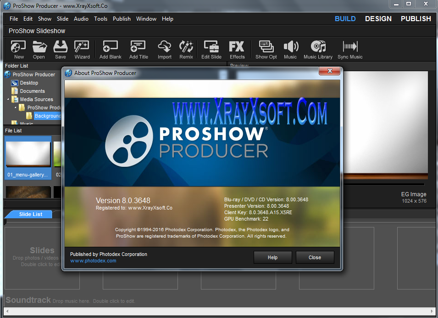The width and height of the screenshot is (438, 318).
Task: Click the ProShow app icon in main title bar
Action: (7, 6)
